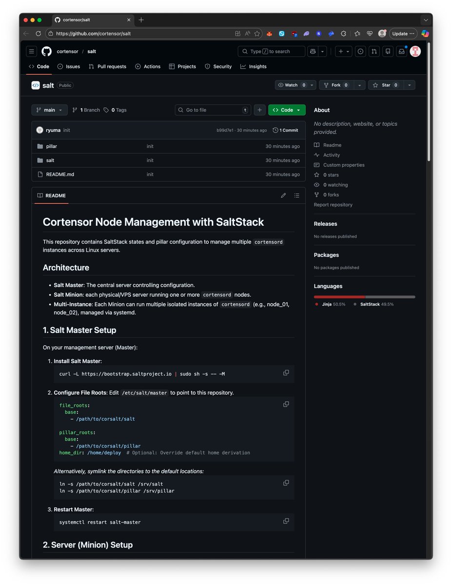Screen dimensions: 452x585
Task: Edit README using the pencil icon
Action: click(x=283, y=195)
